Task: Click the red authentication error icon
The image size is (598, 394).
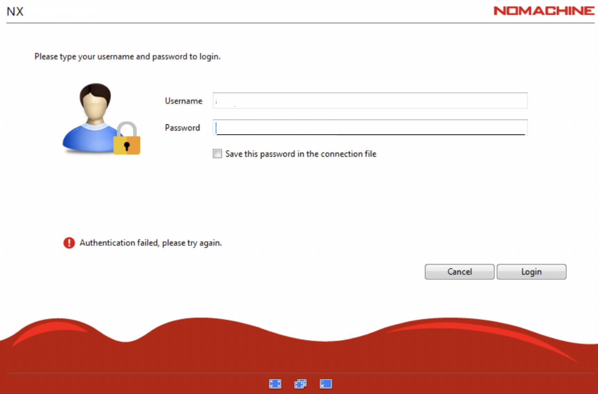Action: 69,243
